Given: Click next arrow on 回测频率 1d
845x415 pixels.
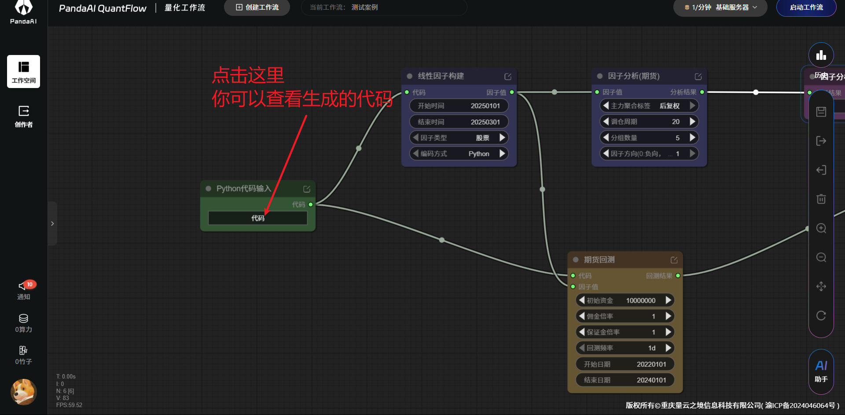Looking at the screenshot, I should pyautogui.click(x=669, y=348).
